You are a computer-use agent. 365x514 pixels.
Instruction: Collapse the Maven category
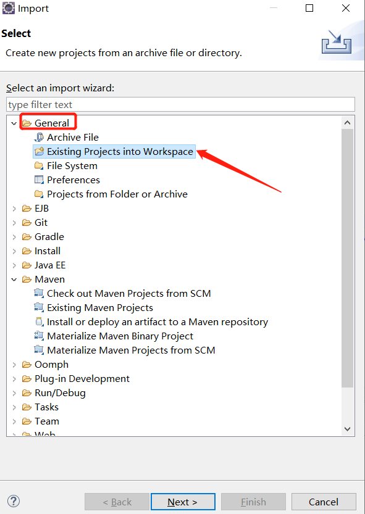point(14,279)
